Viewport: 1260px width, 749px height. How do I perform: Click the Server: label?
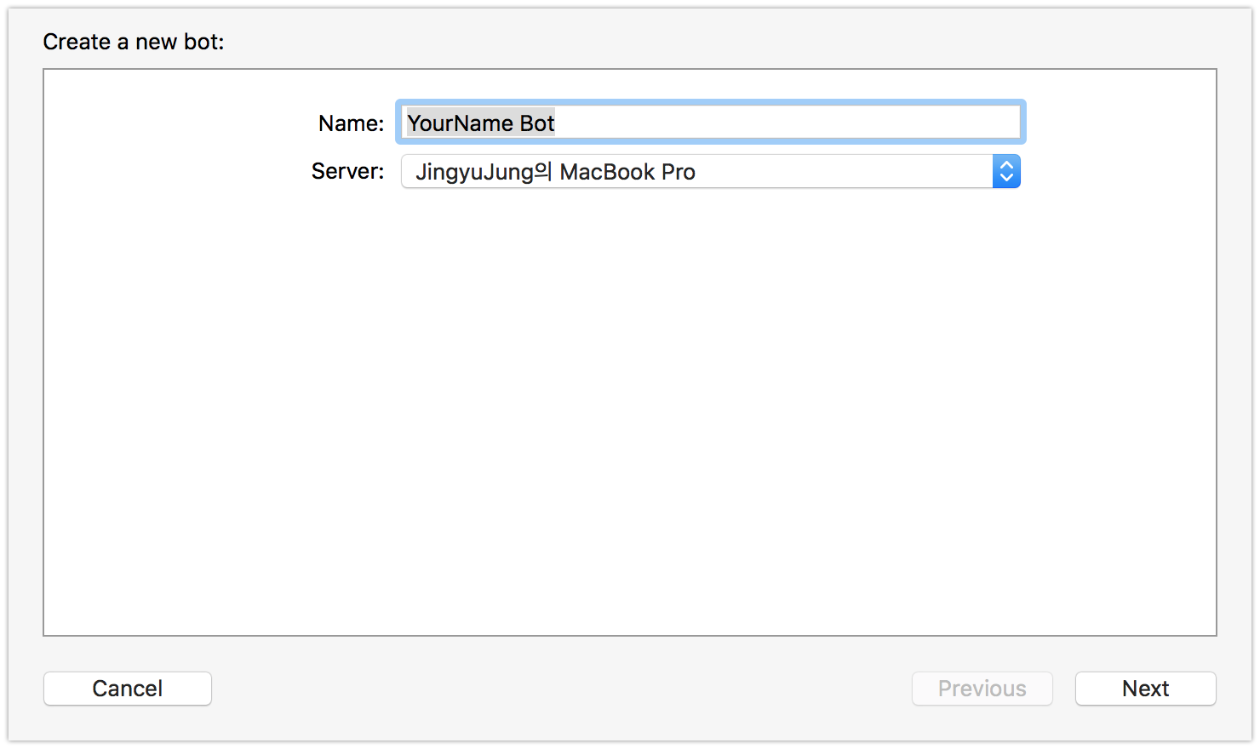(347, 171)
